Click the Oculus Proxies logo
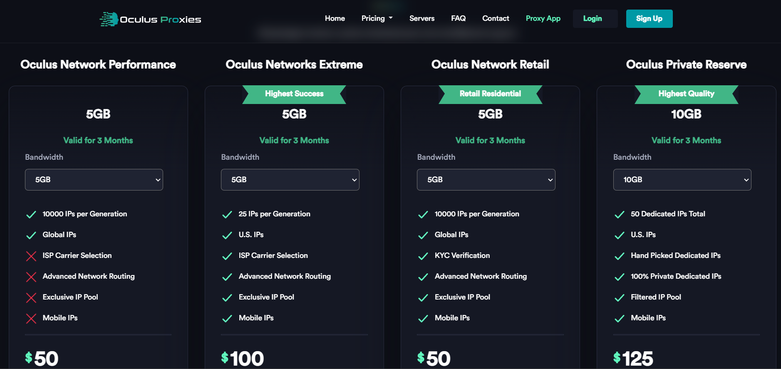Screen dimensions: 781x369 click(150, 19)
